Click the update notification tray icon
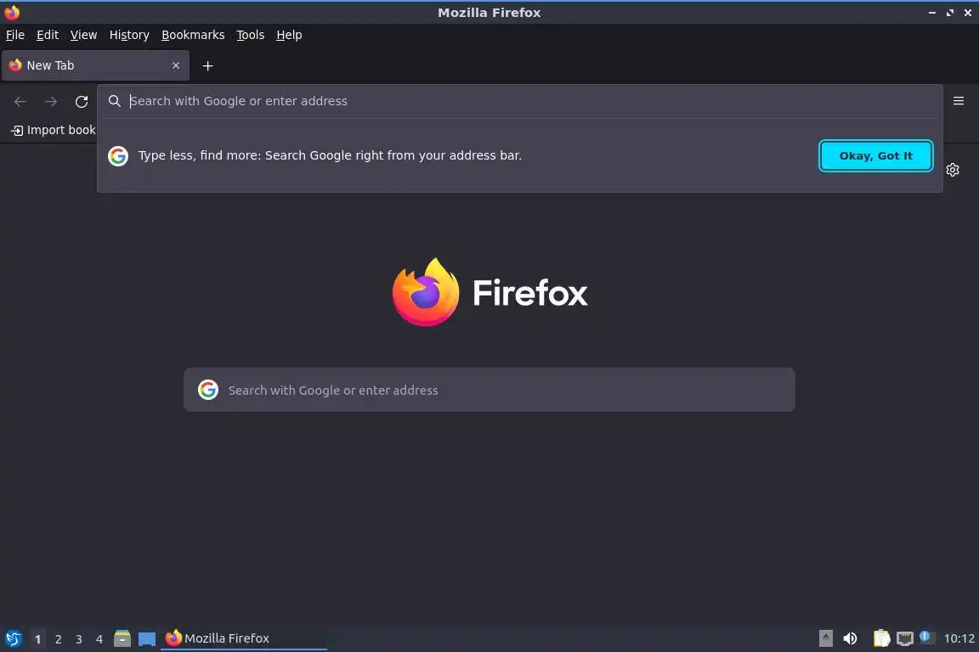The width and height of the screenshot is (979, 652). click(927, 638)
